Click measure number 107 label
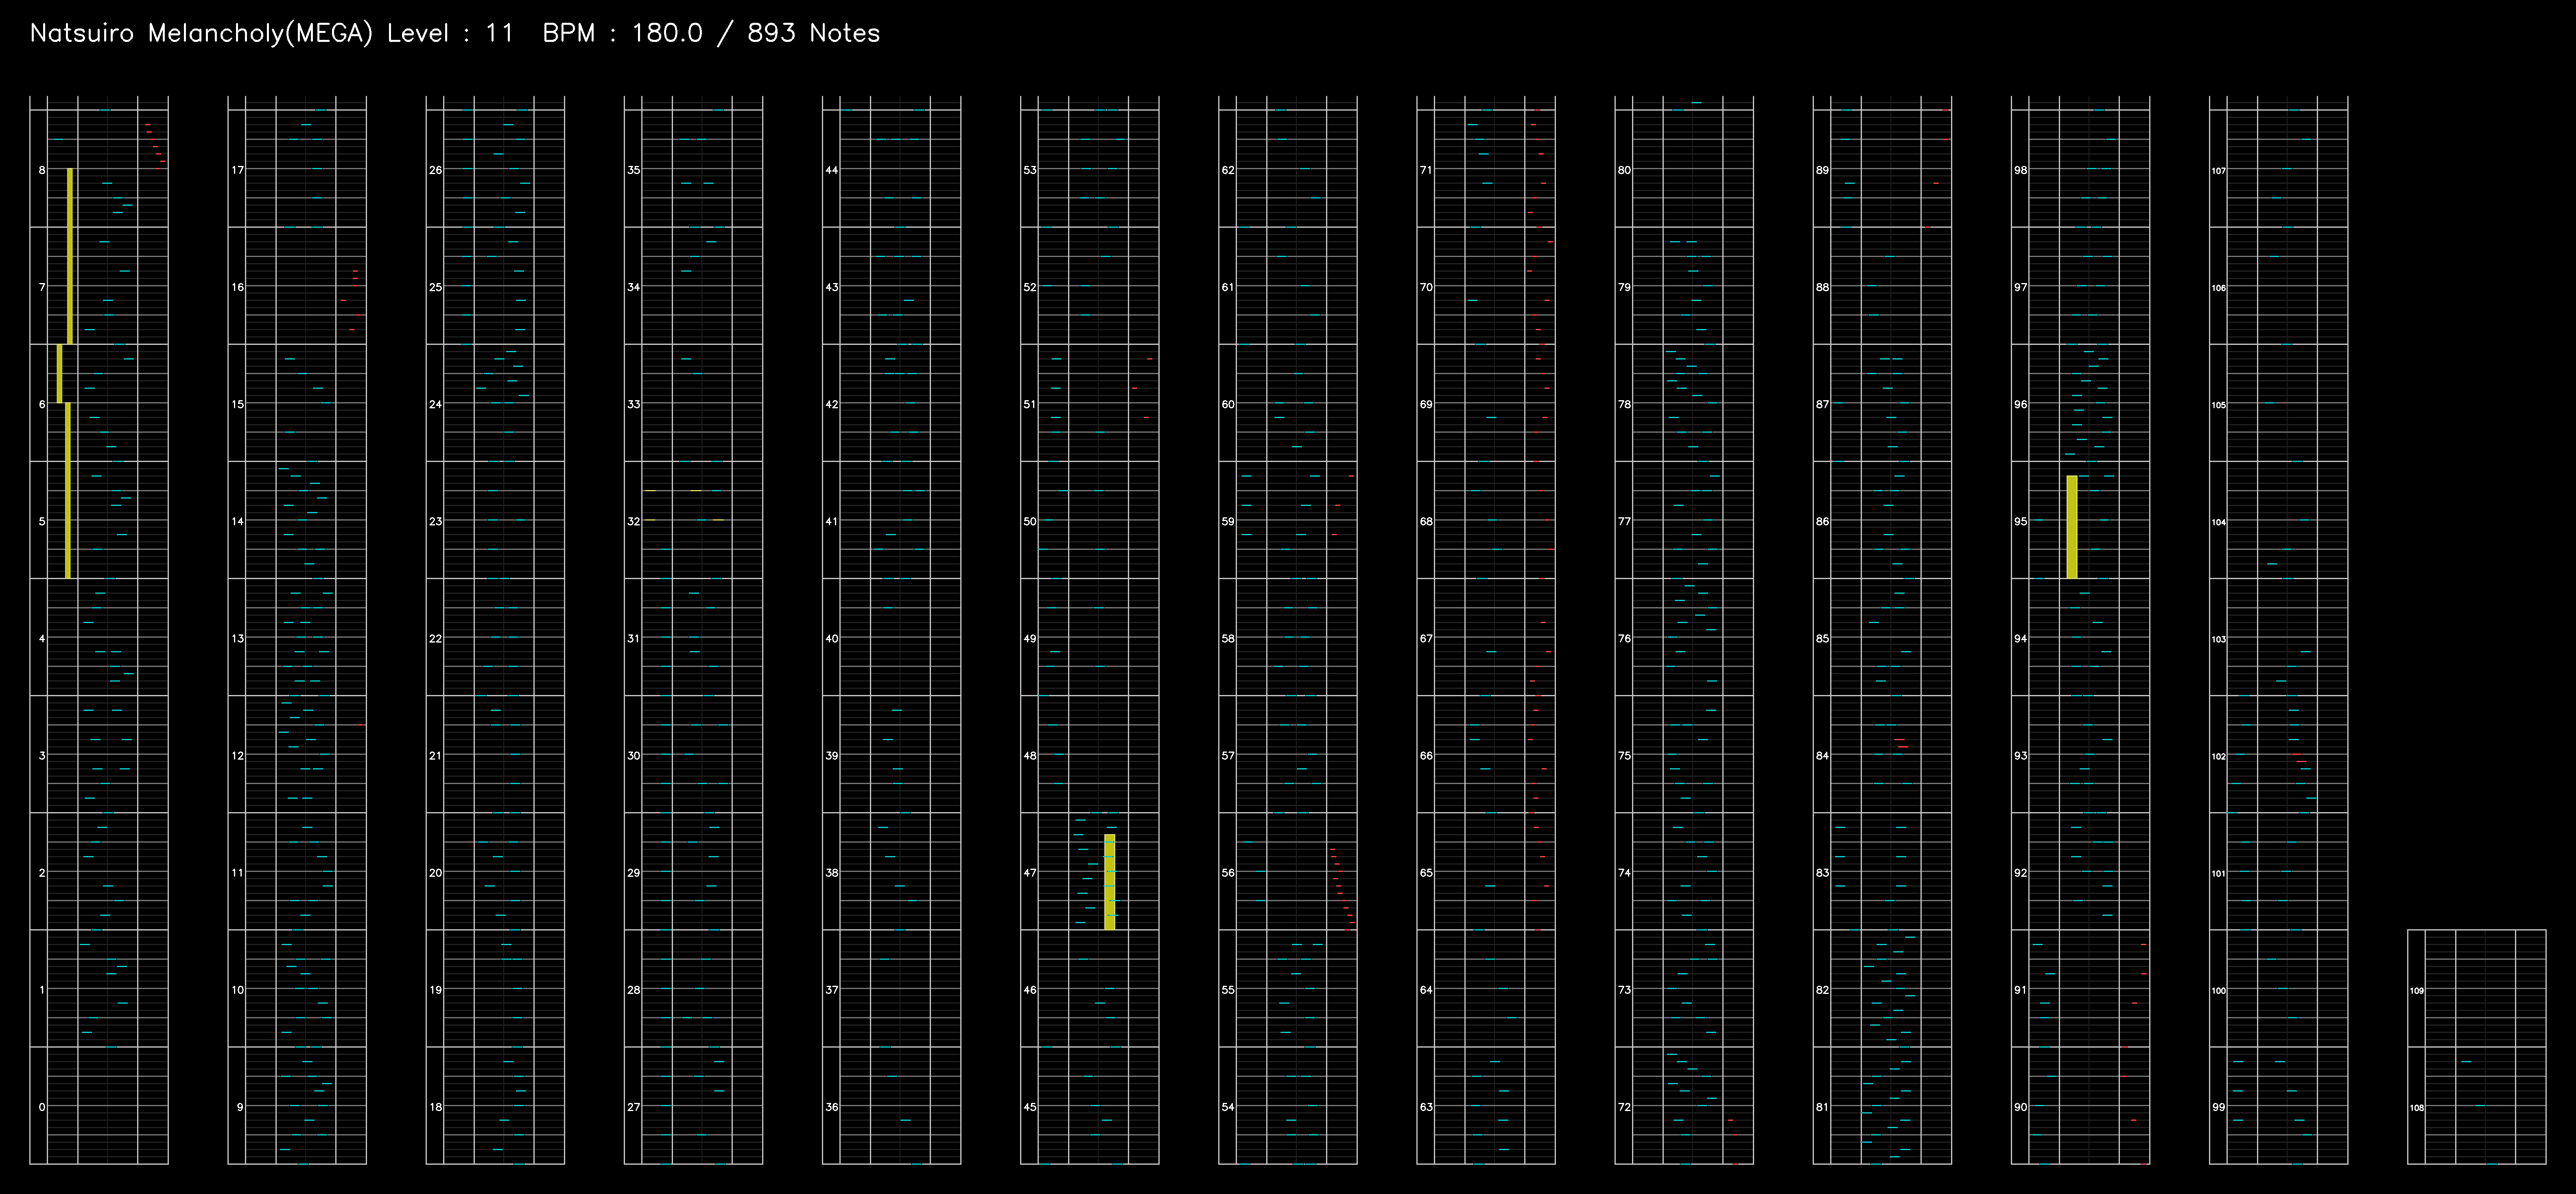Viewport: 2576px width, 1194px height. pos(2219,171)
